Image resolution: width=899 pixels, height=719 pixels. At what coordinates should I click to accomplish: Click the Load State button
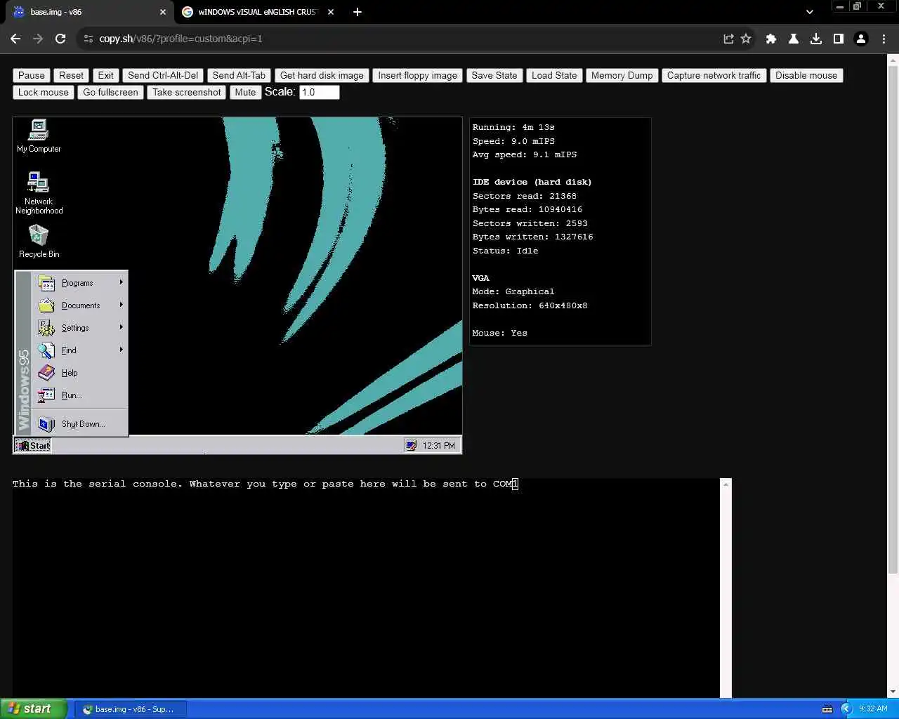(x=554, y=75)
